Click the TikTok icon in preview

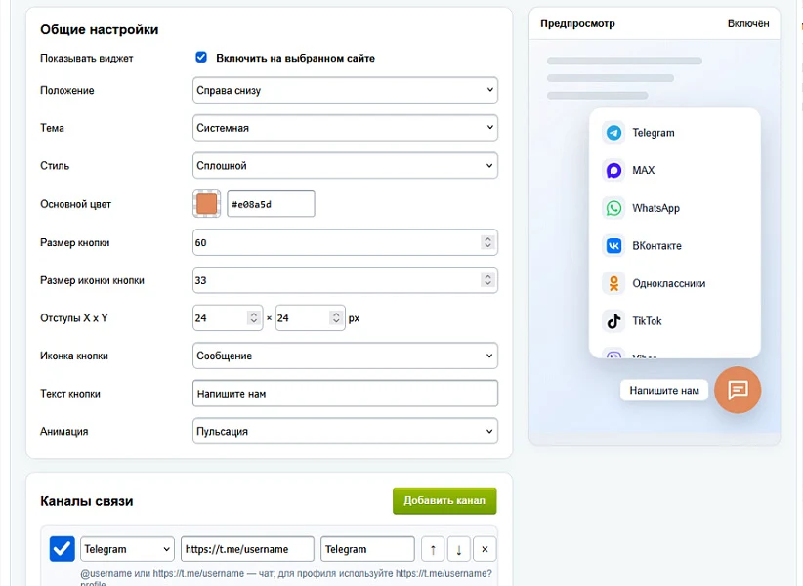pyautogui.click(x=613, y=321)
